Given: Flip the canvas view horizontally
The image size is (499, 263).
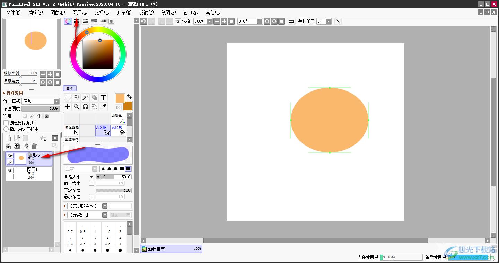Looking at the screenshot, I should tap(291, 21).
